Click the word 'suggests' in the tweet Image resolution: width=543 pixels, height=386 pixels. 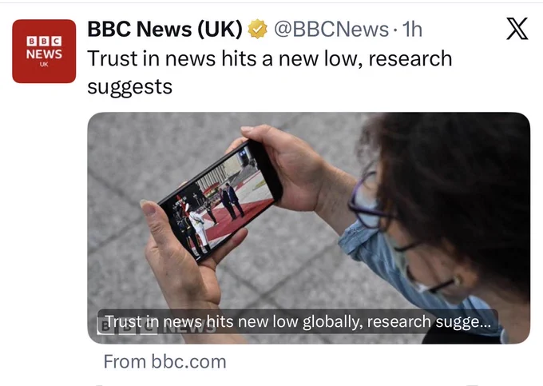coord(130,86)
